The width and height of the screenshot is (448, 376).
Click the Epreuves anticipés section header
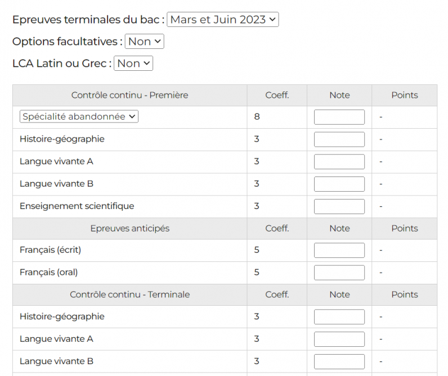[129, 229]
